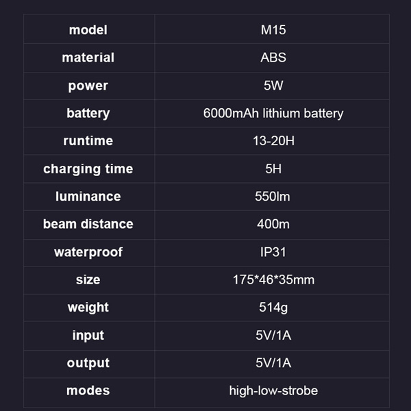
Task: Click the high-low-strobe modes value
Action: tap(273, 390)
